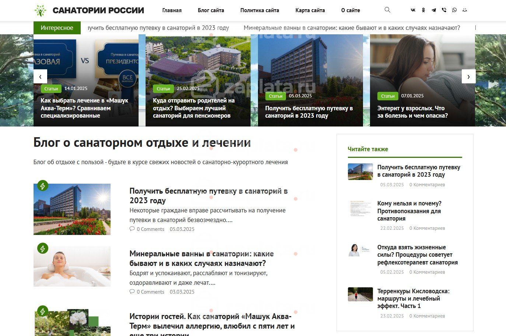Click 0 Комментариев next to sidebar 05.03.2025
Image resolution: width=506 pixels, height=336 pixels.
point(427,185)
